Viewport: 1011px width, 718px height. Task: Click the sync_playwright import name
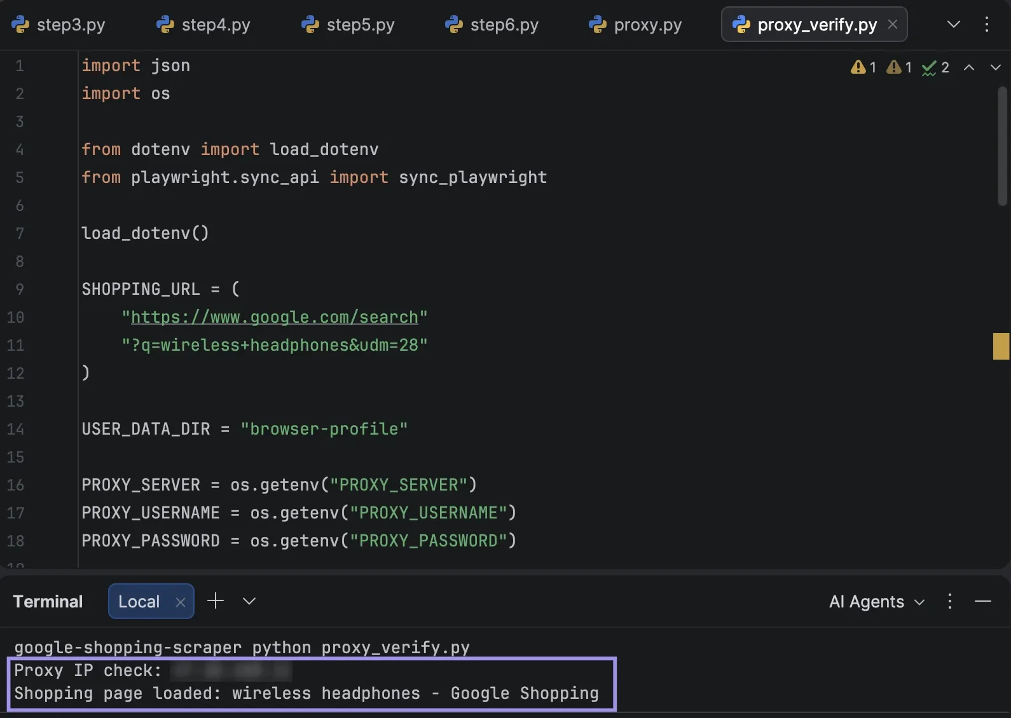(473, 177)
